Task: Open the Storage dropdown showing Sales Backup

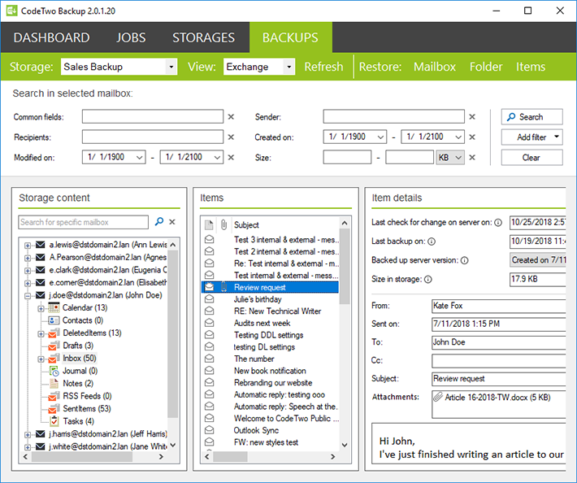Action: point(171,67)
